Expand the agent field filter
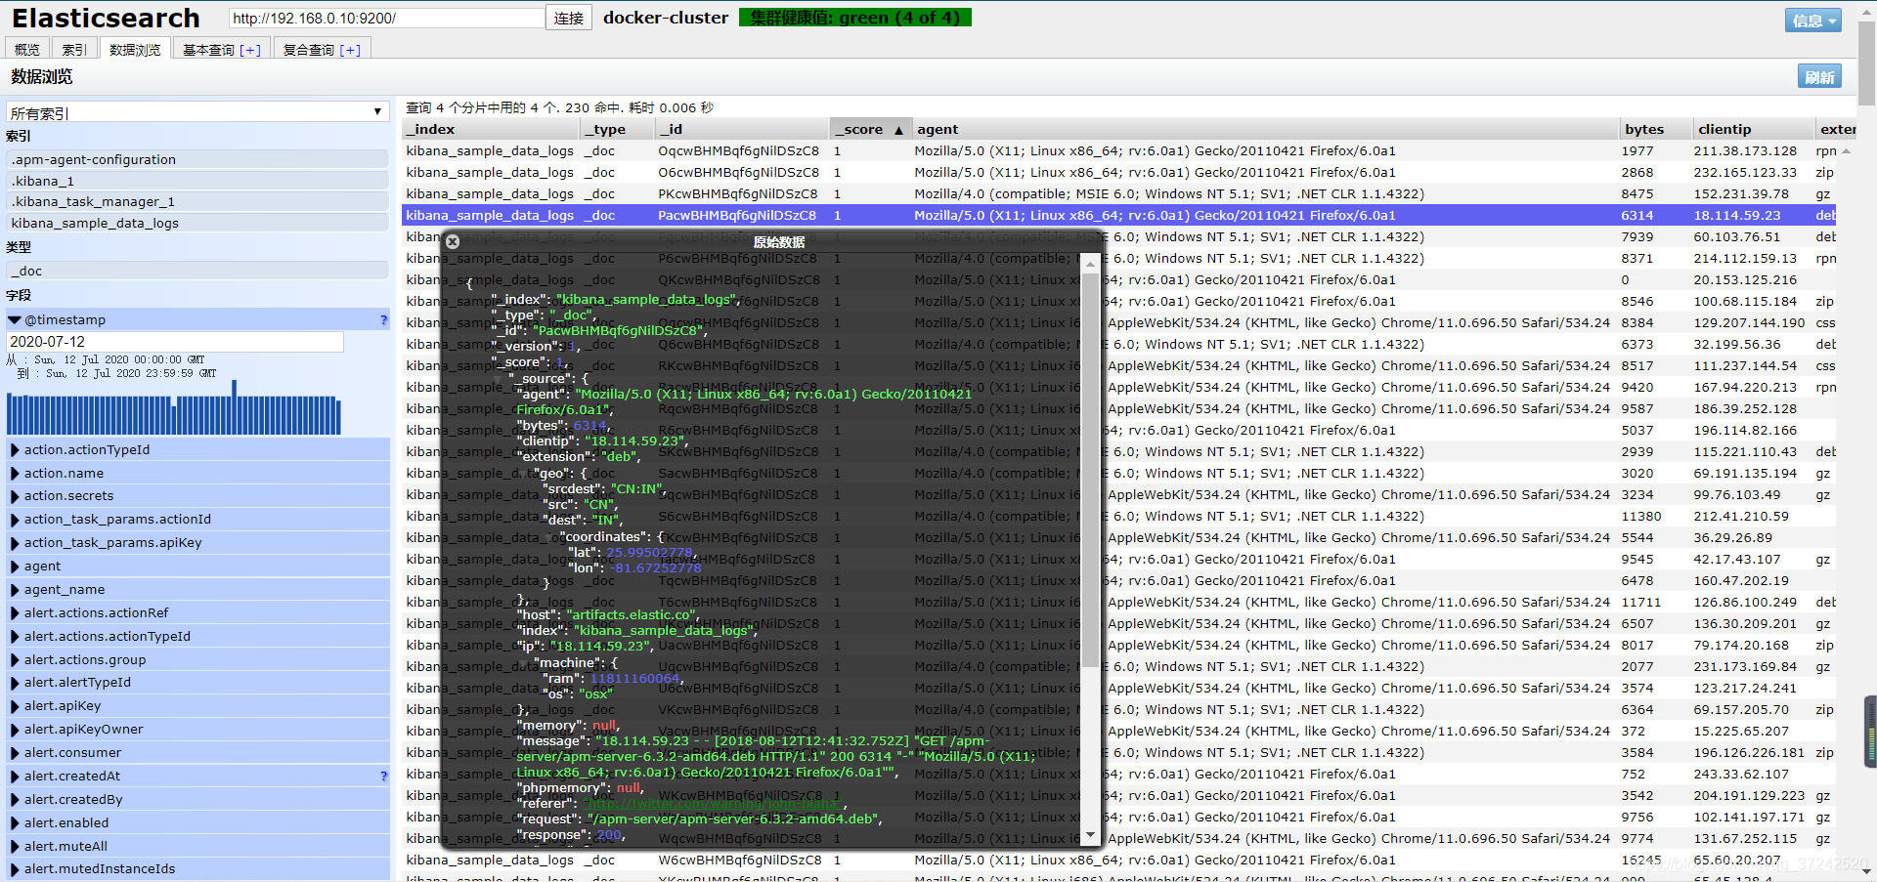This screenshot has width=1877, height=882. point(15,567)
